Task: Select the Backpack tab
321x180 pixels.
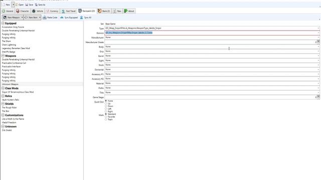Action: pos(87,11)
